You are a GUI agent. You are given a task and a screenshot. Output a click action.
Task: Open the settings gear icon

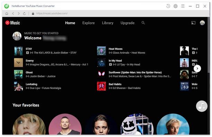click(176, 6)
